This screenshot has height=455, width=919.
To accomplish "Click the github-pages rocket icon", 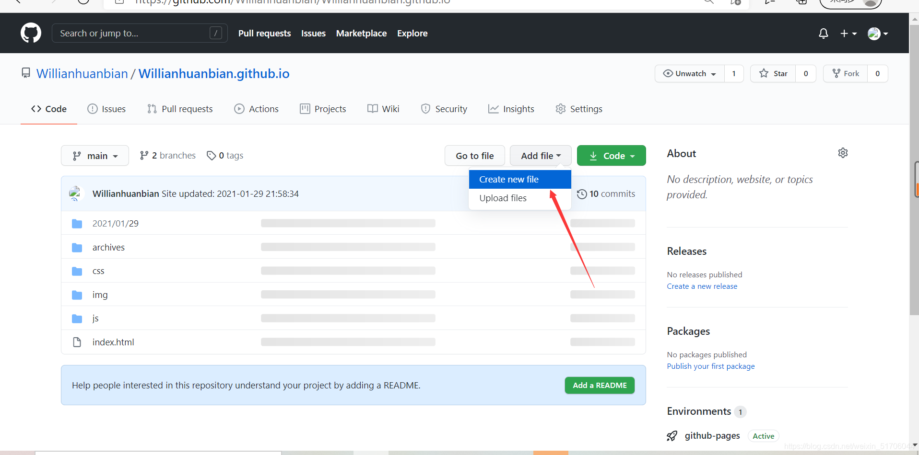I will click(x=672, y=436).
